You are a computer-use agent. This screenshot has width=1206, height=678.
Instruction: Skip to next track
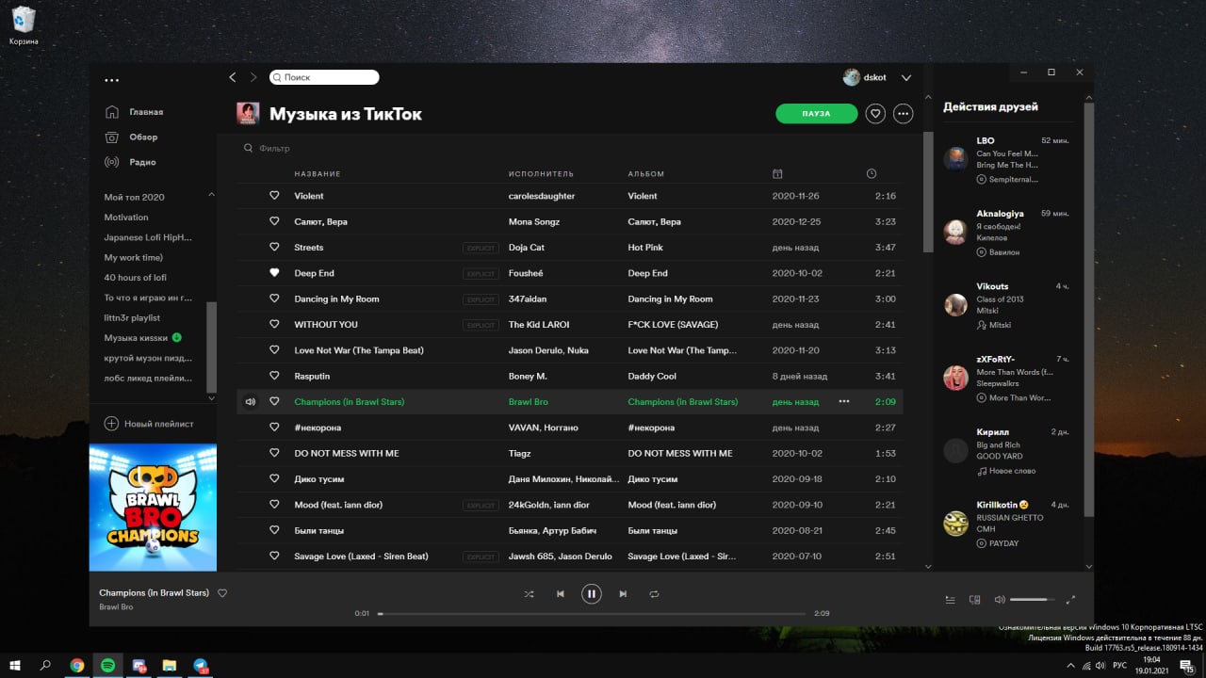coord(623,594)
